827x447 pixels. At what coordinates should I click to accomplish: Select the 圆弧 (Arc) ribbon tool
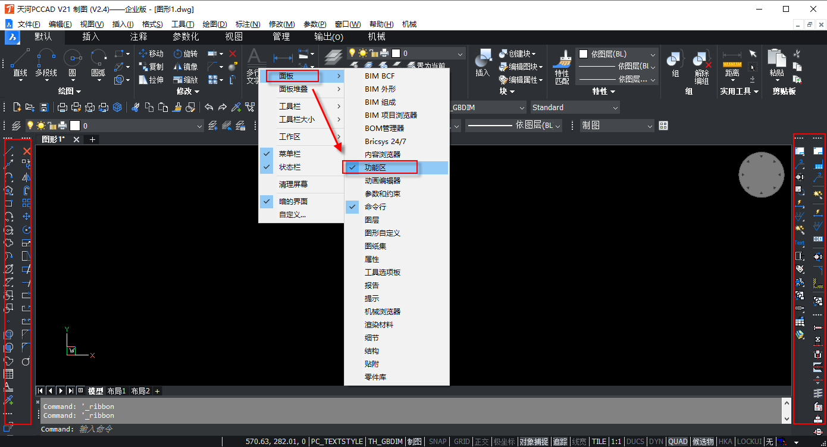pyautogui.click(x=98, y=64)
